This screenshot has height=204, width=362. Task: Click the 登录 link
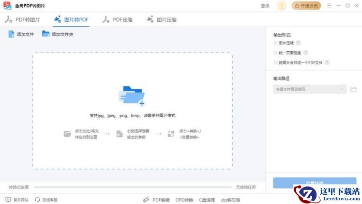coord(265,6)
